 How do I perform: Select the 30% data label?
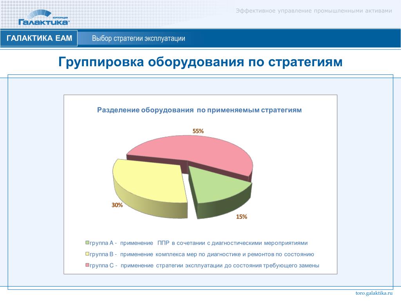pos(117,205)
